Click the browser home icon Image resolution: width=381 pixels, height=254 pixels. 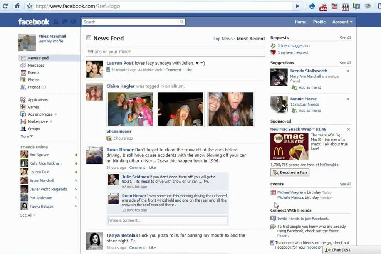coord(17,6)
